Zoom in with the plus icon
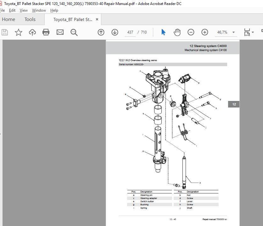Image resolution: width=263 pixels, height=226 pixels. (204, 32)
